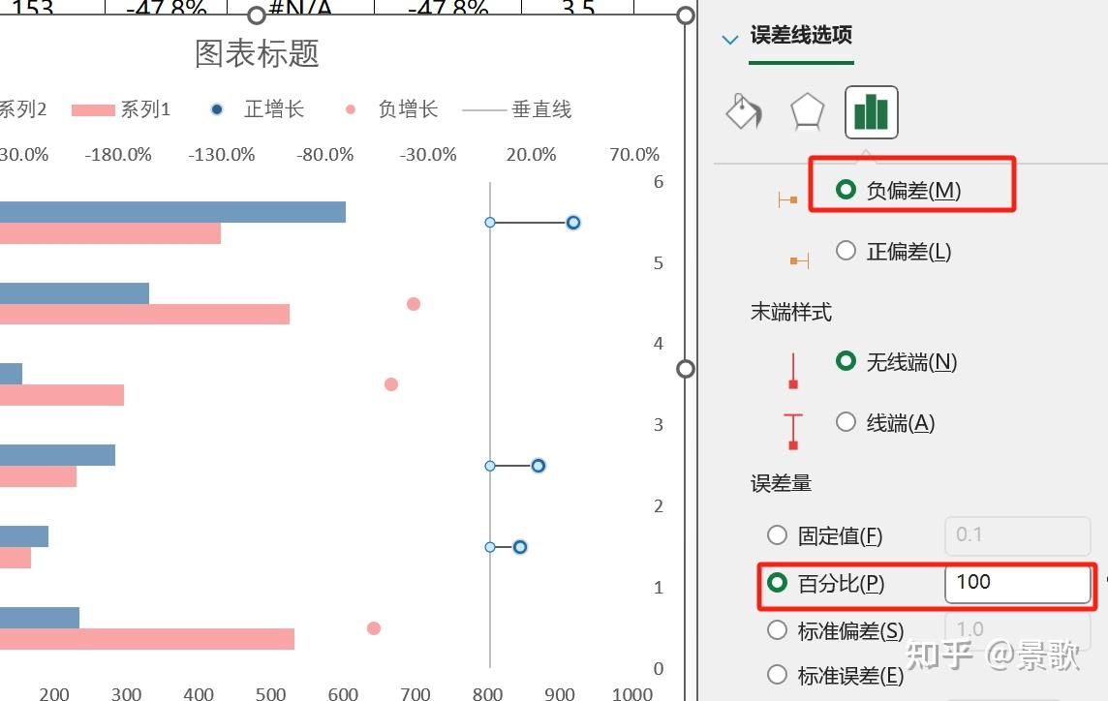Click the 垂直线 legend entry
This screenshot has width=1108, height=701.
point(516,108)
